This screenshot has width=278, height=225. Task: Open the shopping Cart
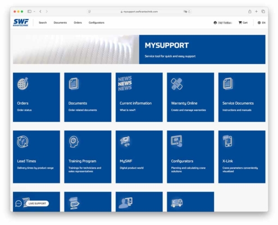[x=243, y=22]
